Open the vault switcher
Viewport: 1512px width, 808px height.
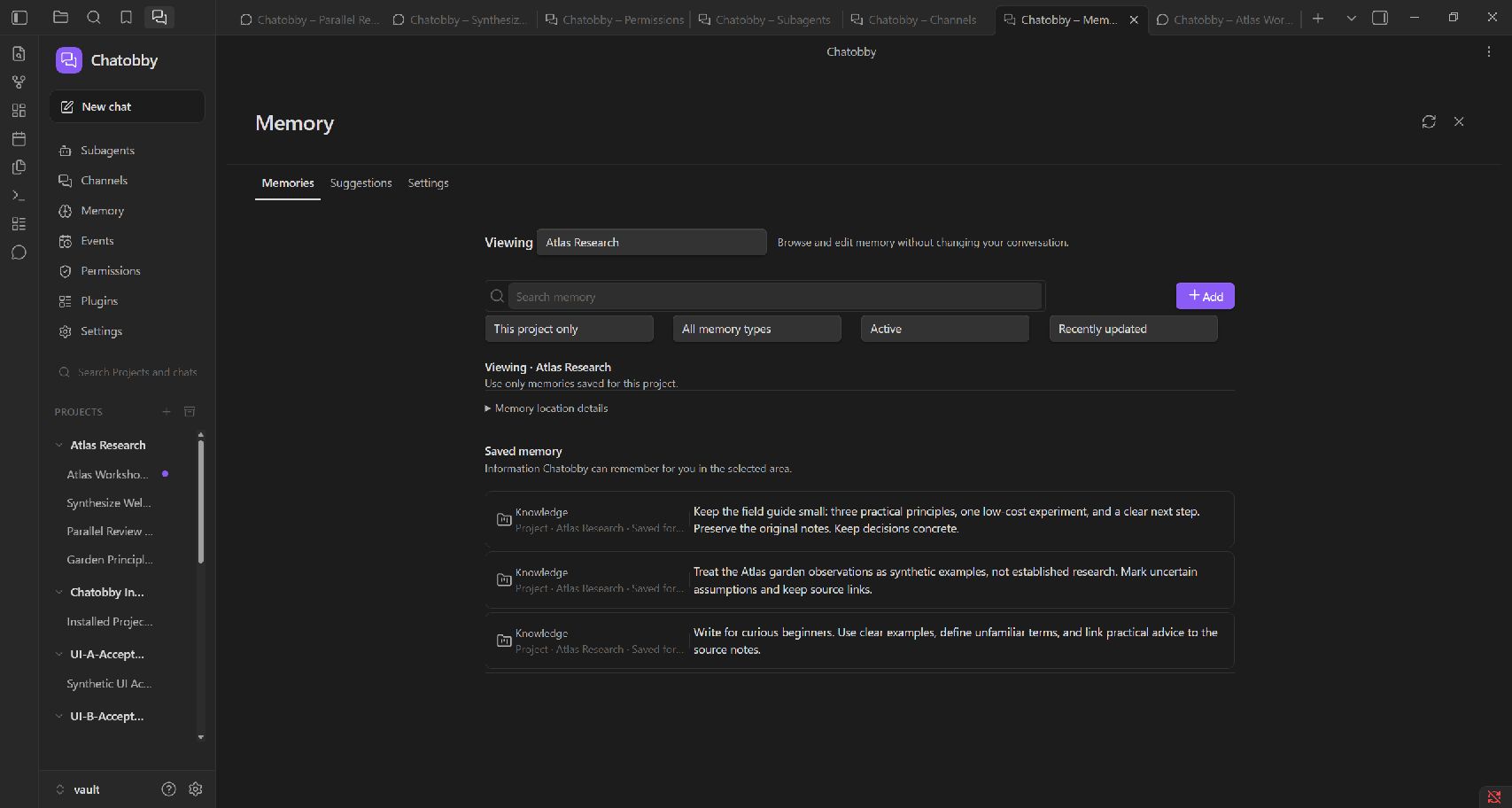click(x=78, y=789)
